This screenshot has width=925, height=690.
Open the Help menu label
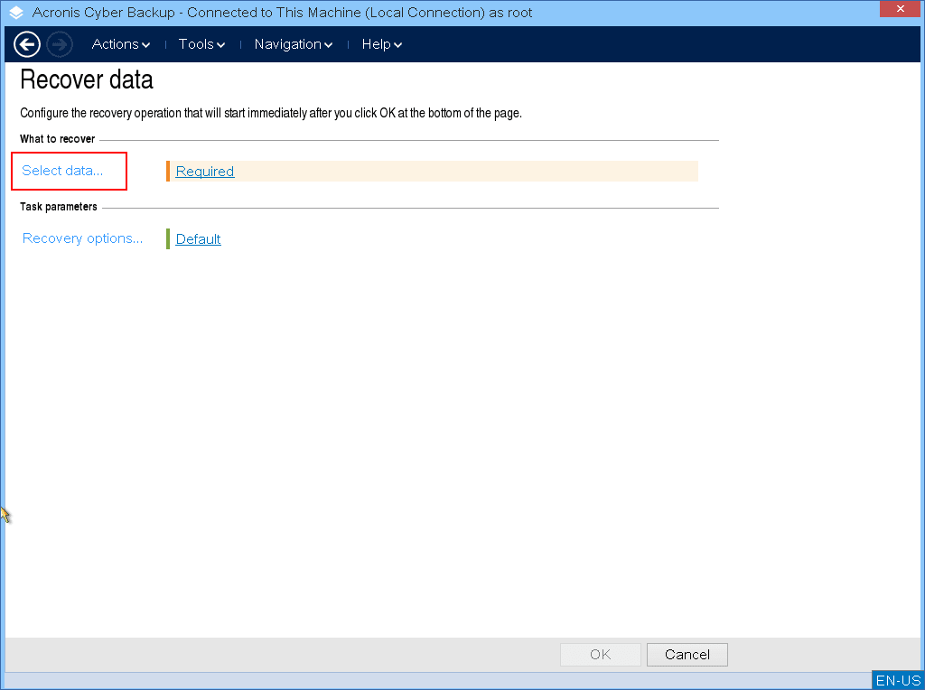point(376,44)
